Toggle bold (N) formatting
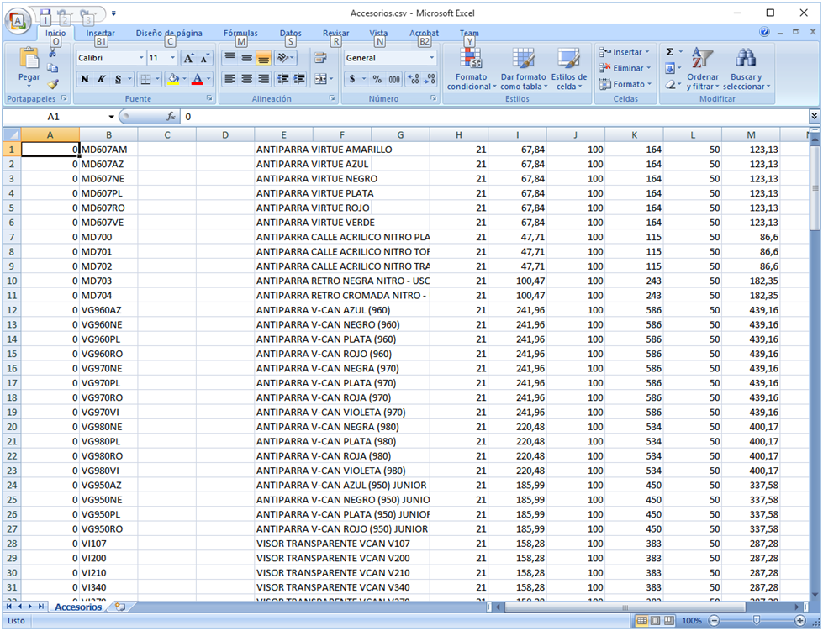This screenshot has width=823, height=631. point(85,79)
